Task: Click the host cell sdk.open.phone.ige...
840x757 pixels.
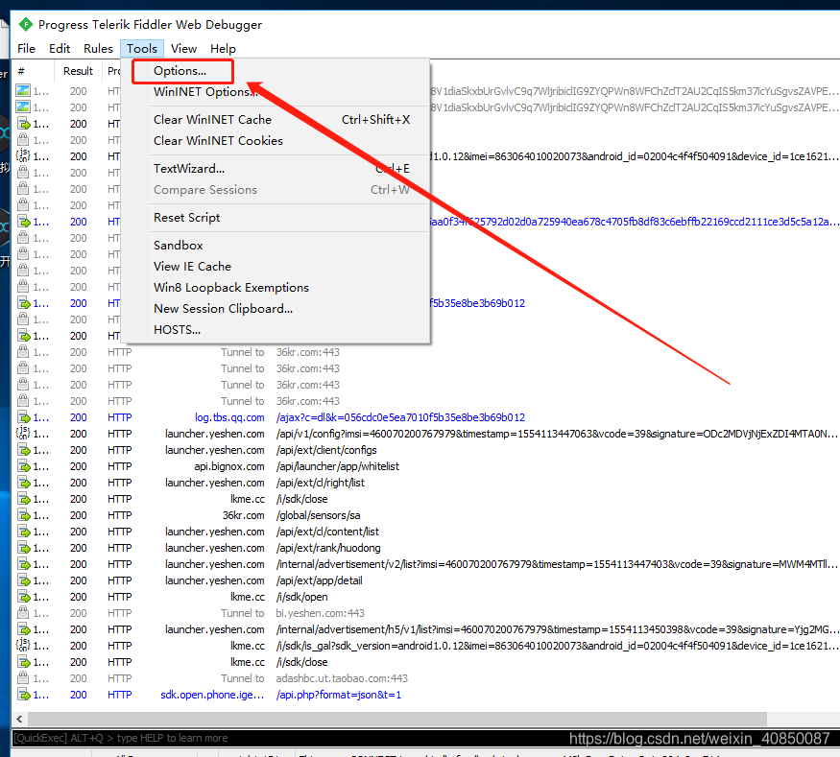Action: pyautogui.click(x=212, y=695)
